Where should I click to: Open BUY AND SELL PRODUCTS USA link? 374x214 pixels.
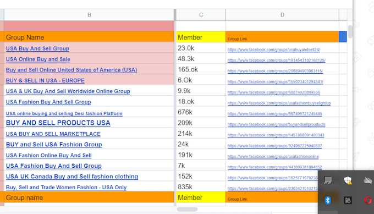(x=58, y=123)
